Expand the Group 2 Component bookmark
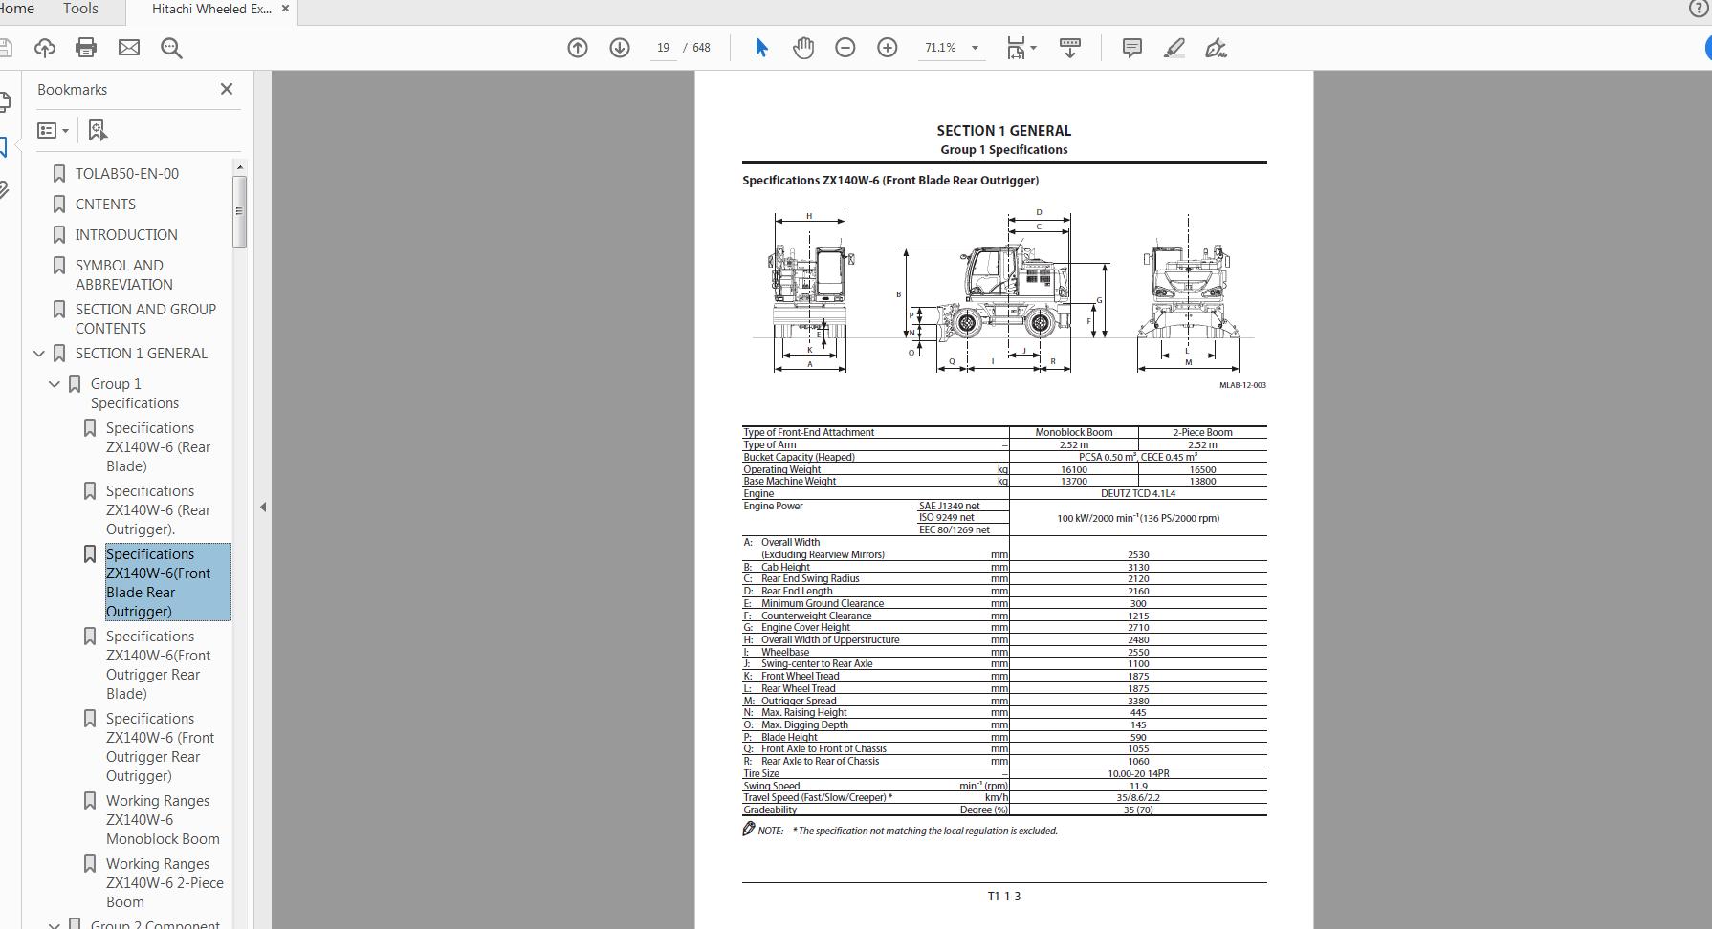This screenshot has height=929, width=1712. [x=55, y=924]
